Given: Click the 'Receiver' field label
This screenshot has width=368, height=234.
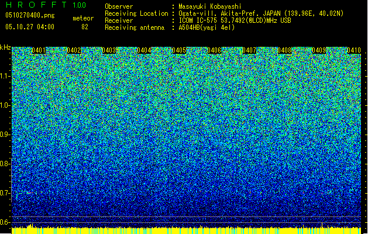Looking at the screenshot, I should (x=119, y=20).
